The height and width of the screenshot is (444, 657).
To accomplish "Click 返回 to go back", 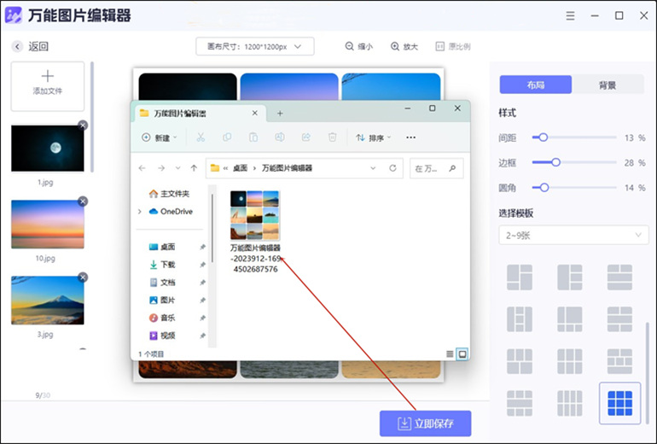I will (30, 46).
